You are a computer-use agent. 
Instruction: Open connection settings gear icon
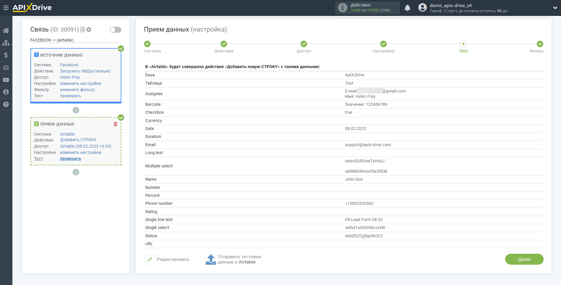click(89, 29)
